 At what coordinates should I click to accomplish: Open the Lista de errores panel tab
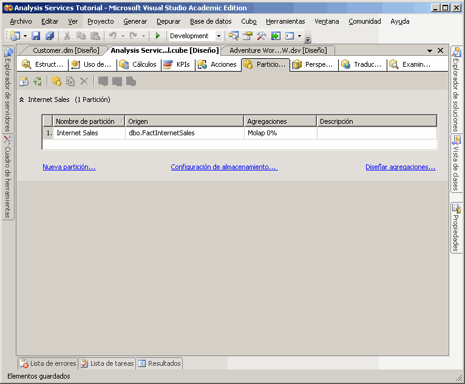[49, 363]
